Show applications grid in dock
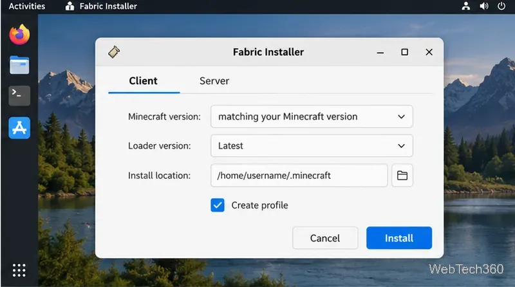This screenshot has width=515, height=287. [19, 270]
